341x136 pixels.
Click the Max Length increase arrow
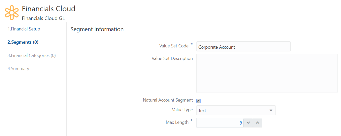click(257, 123)
